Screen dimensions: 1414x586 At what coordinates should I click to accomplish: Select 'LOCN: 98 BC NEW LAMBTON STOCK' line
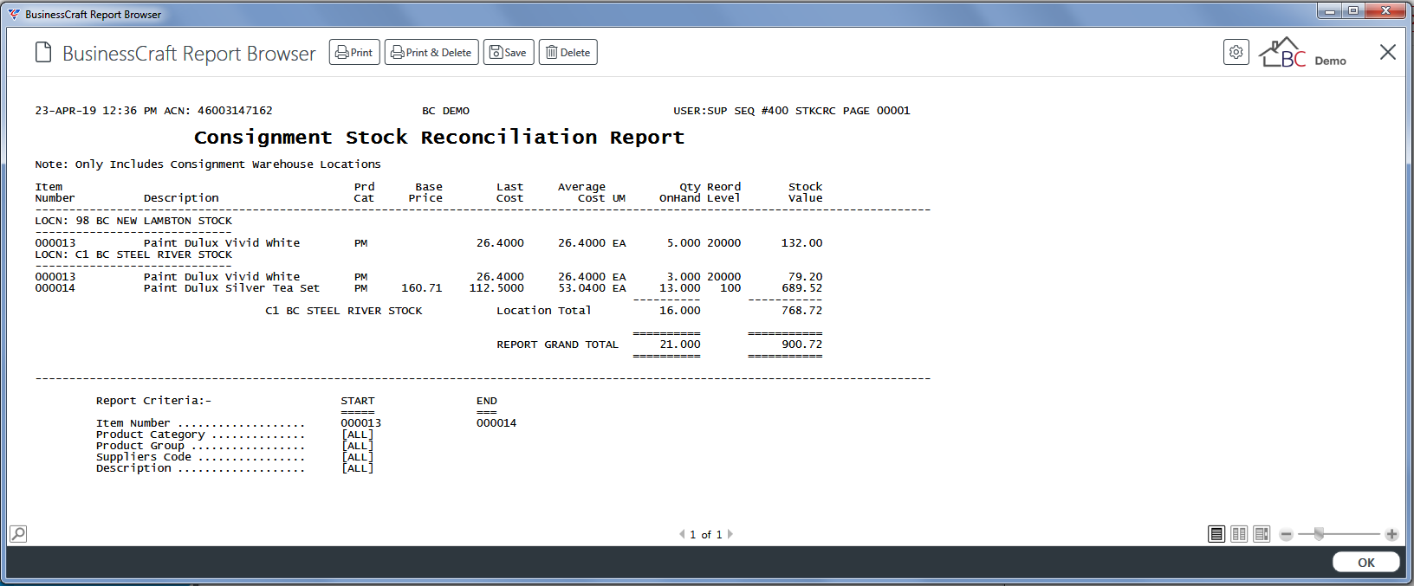point(133,221)
